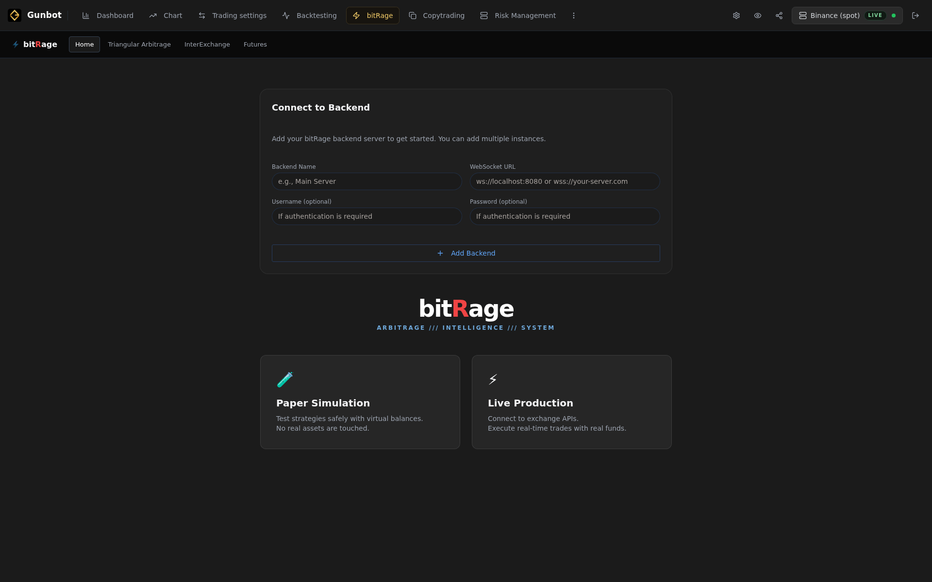This screenshot has width=932, height=582.
Task: Go to Trading settings
Action: click(x=232, y=16)
